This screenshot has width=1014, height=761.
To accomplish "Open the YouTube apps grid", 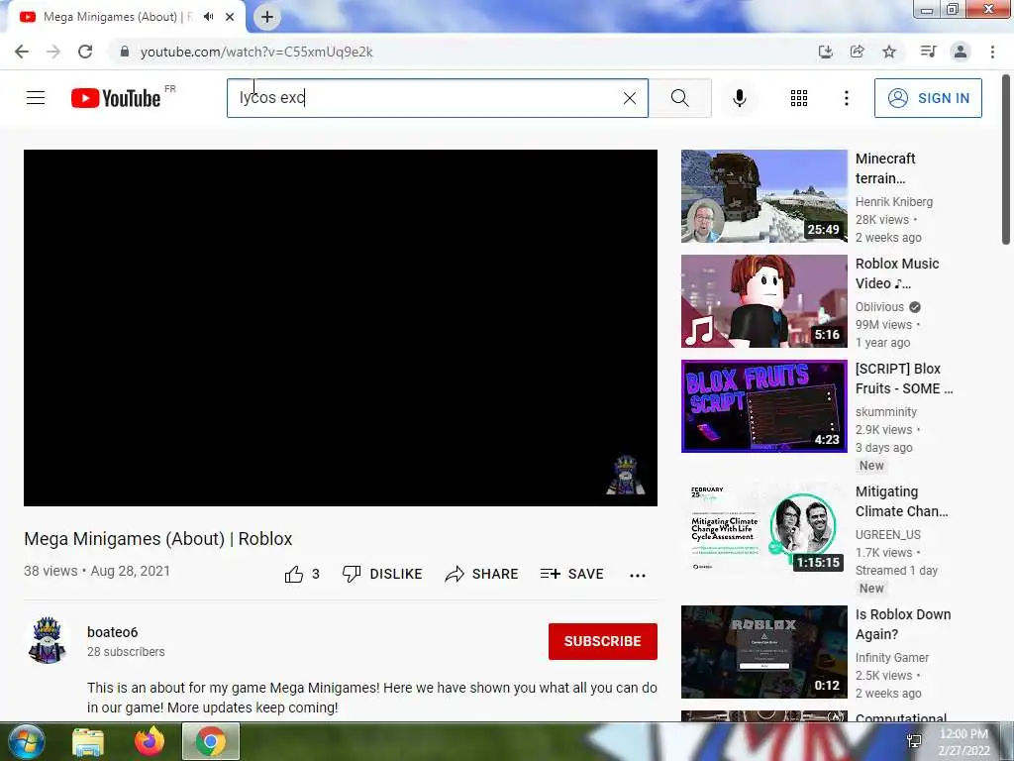I will tap(799, 98).
